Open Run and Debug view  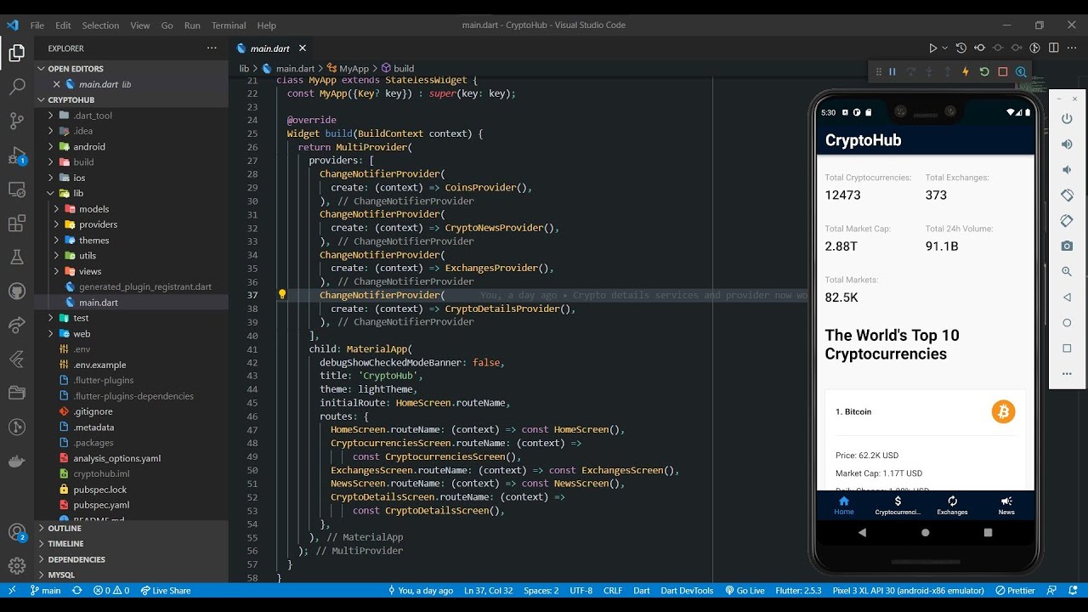[17, 156]
